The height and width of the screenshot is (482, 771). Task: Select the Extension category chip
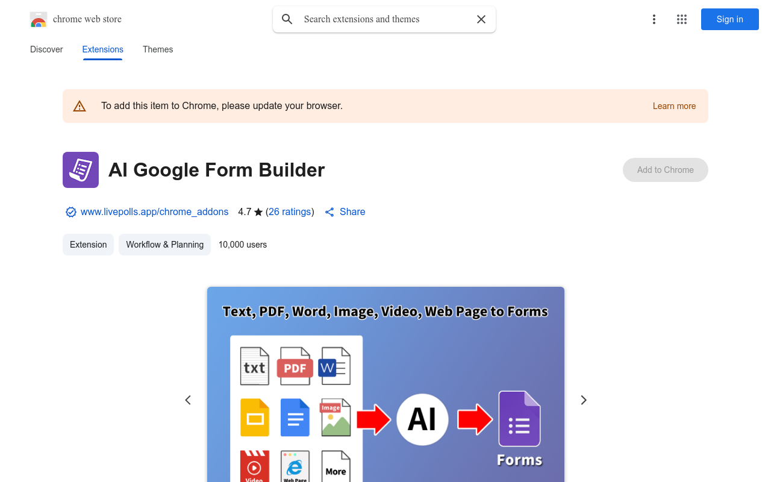[x=88, y=245]
